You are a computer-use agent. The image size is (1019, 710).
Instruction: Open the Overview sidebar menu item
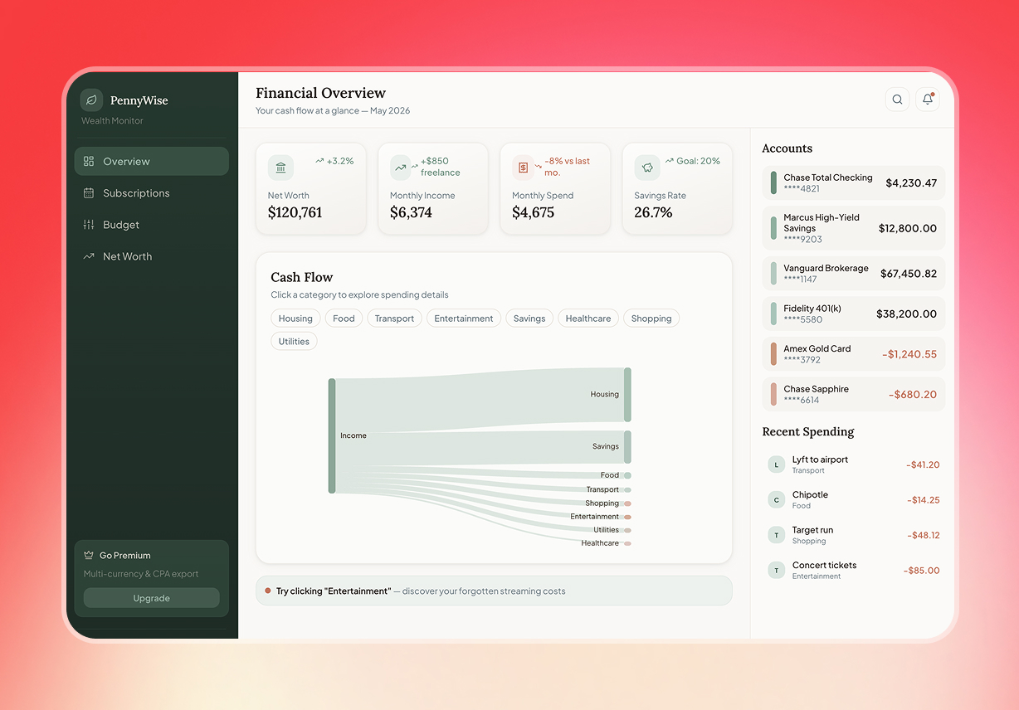(151, 161)
